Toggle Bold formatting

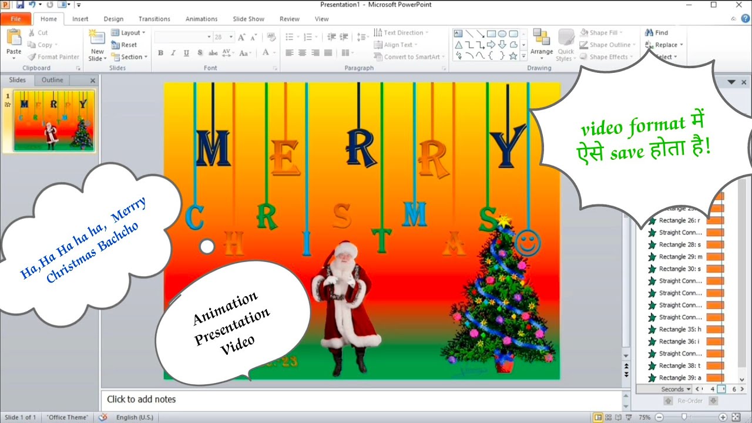point(160,53)
